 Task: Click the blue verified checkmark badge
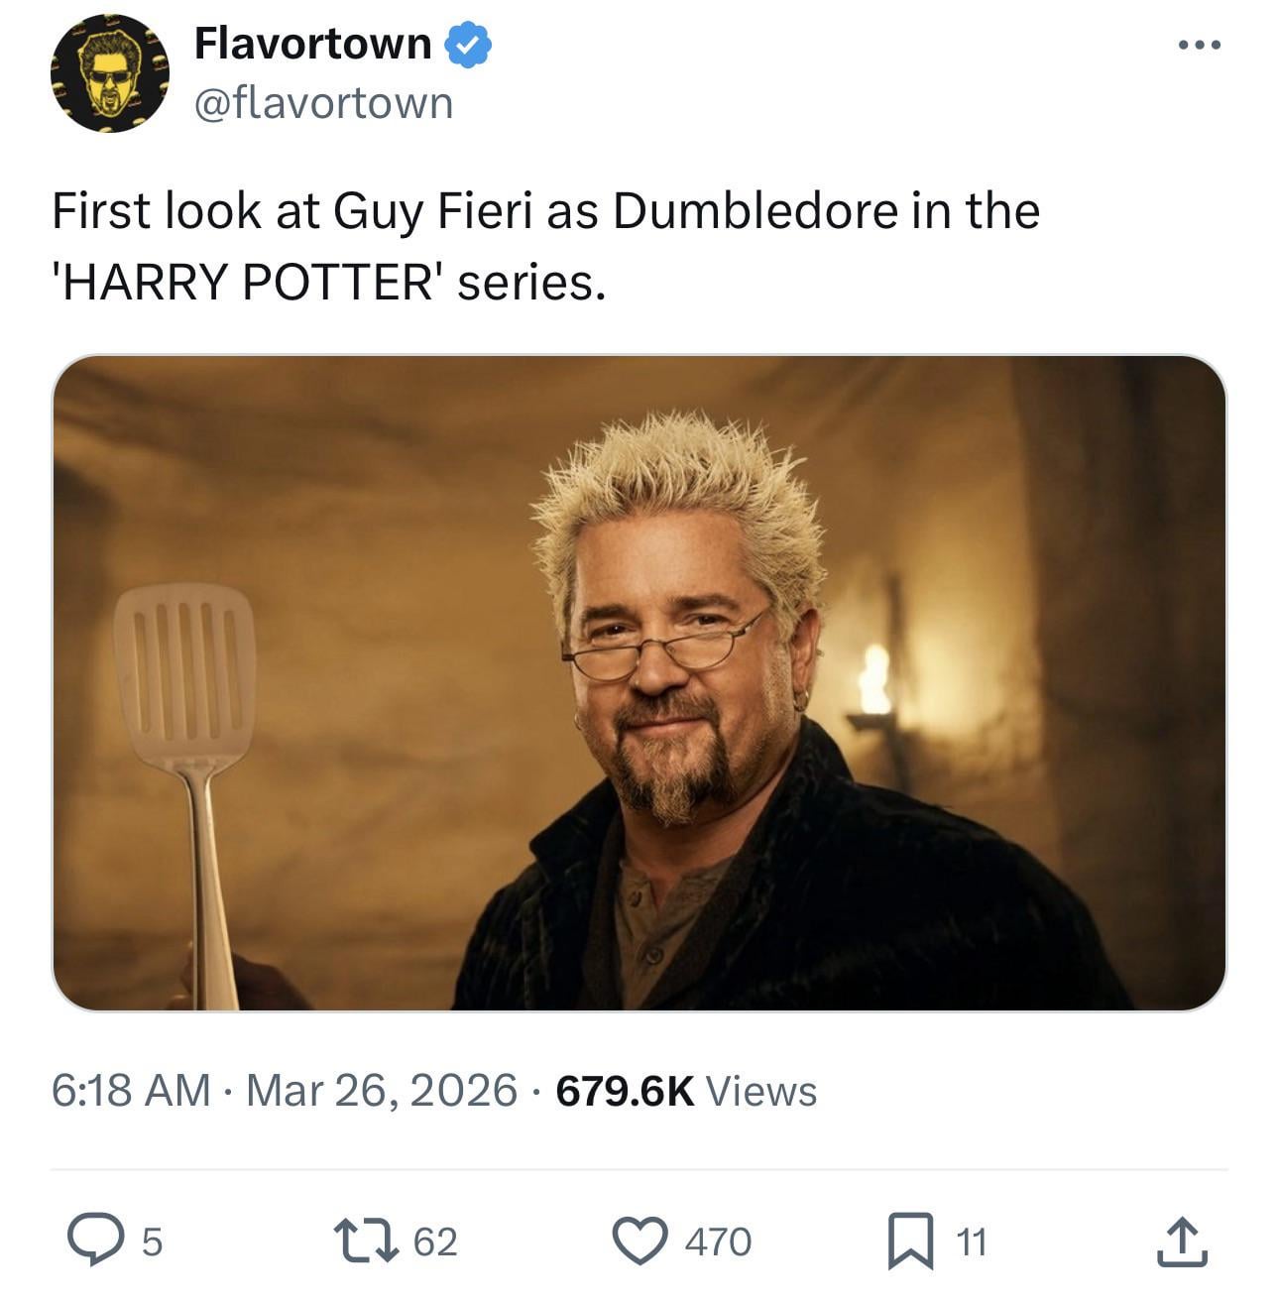469,45
